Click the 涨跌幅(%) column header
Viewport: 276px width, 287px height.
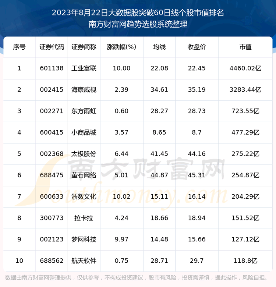pos(121,47)
